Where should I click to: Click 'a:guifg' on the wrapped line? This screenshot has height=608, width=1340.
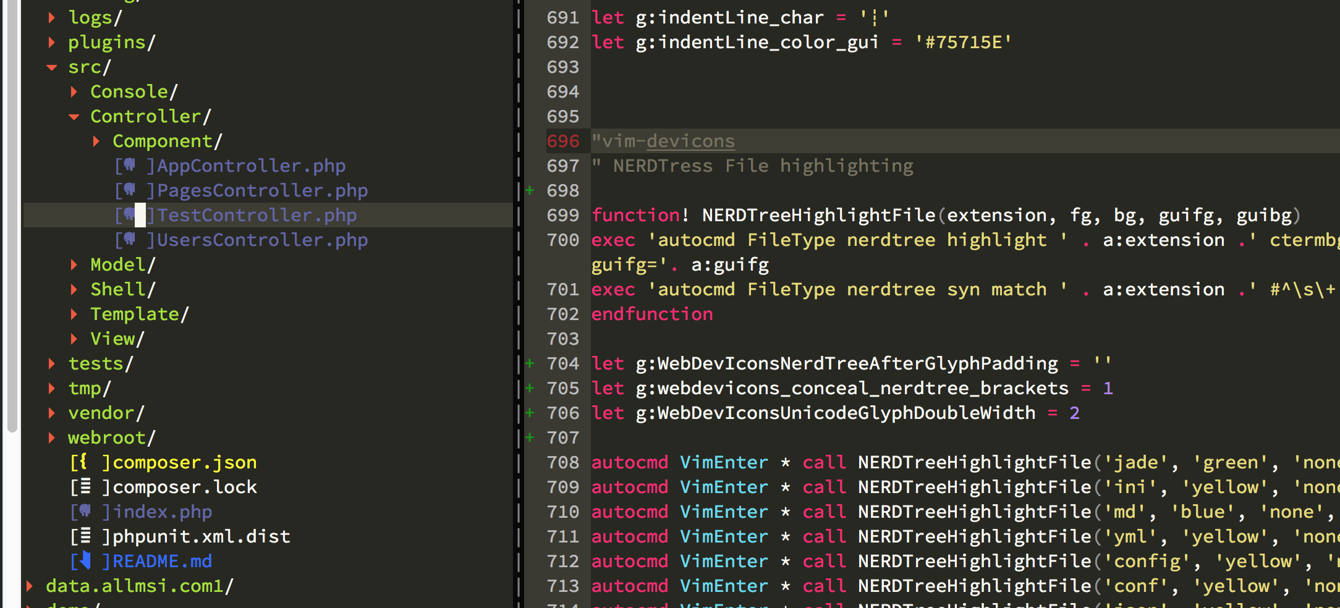click(x=730, y=264)
